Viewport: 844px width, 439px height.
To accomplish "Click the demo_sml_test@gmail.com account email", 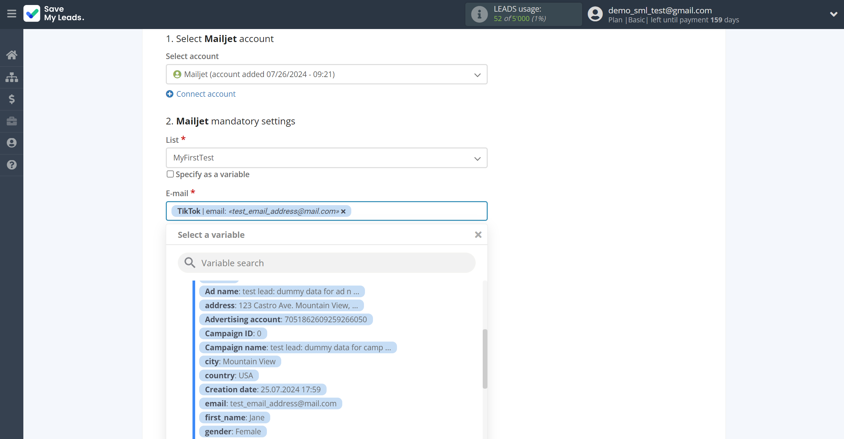I will (660, 10).
